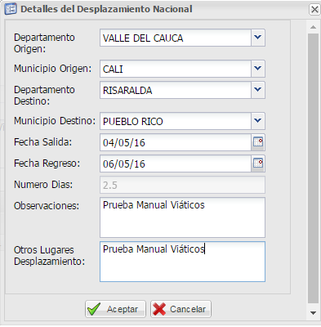Click the vertical scrollbar thumb
The image size is (321, 327).
313,168
